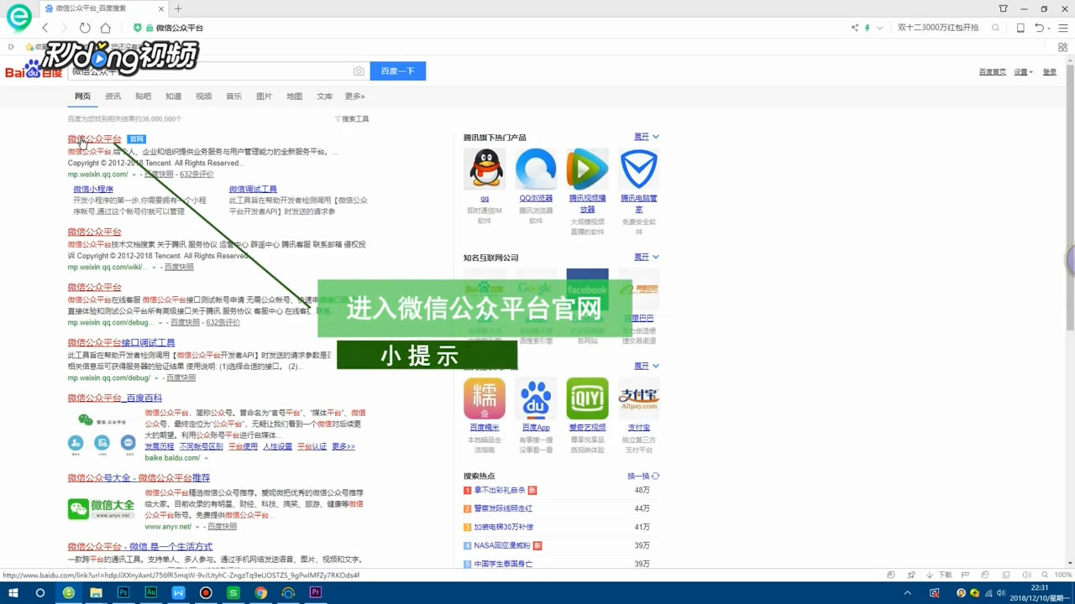This screenshot has height=604, width=1075.
Task: Reload the page with the refresh icon
Action: point(85,28)
